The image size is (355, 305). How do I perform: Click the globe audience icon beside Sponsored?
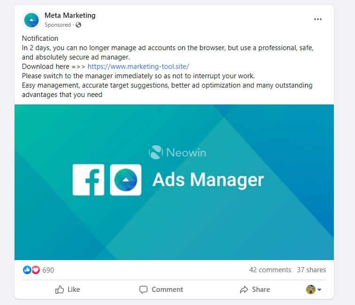78,25
